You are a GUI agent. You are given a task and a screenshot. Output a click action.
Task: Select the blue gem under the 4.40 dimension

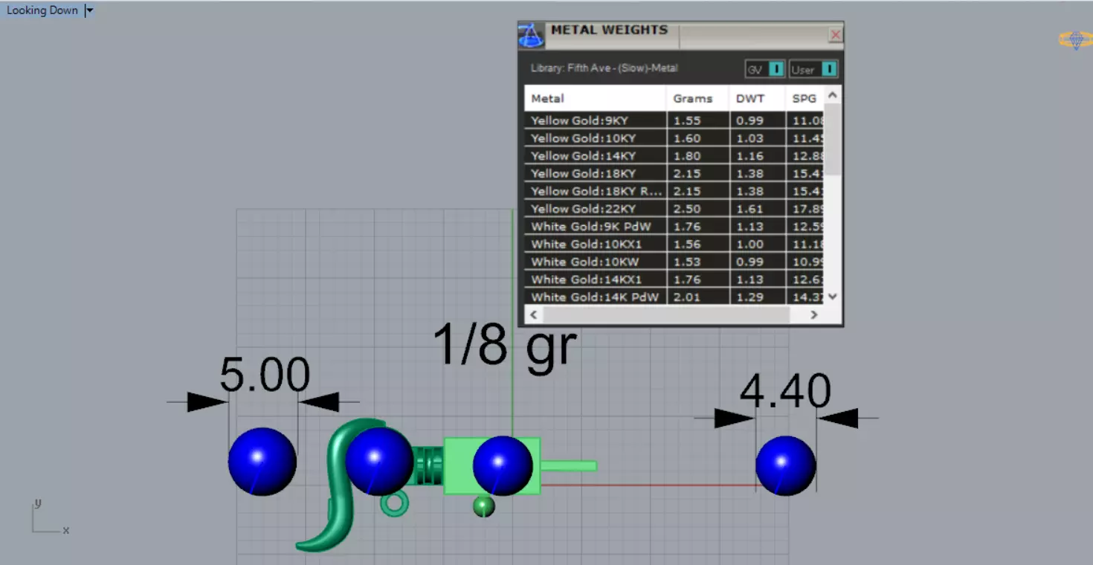(x=786, y=465)
